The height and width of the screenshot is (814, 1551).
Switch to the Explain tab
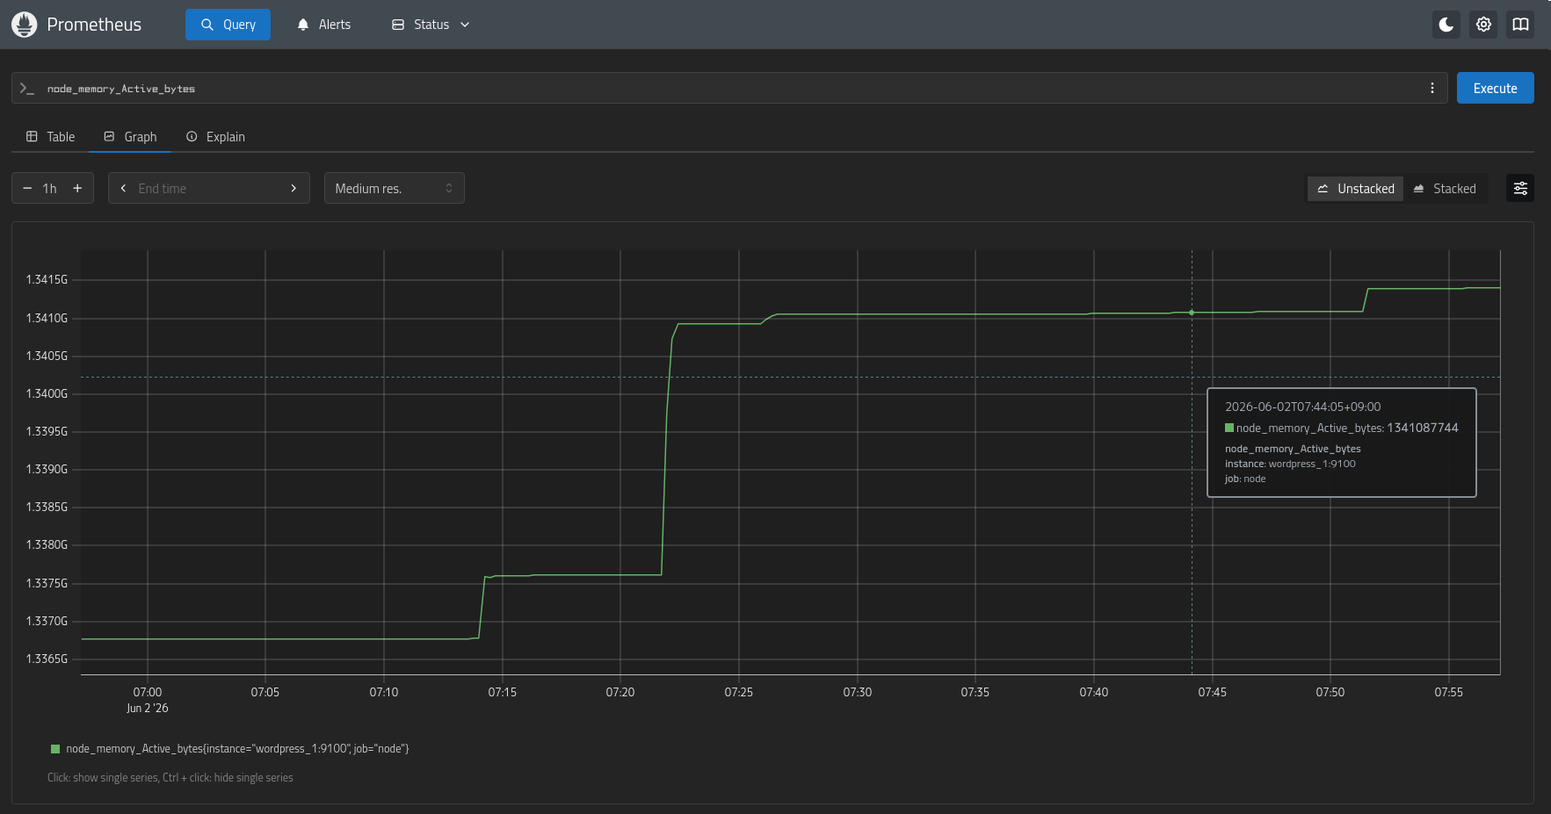[x=215, y=137]
